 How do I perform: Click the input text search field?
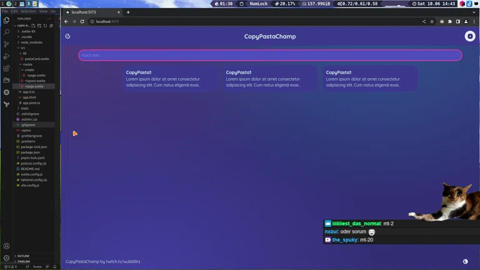click(x=270, y=56)
